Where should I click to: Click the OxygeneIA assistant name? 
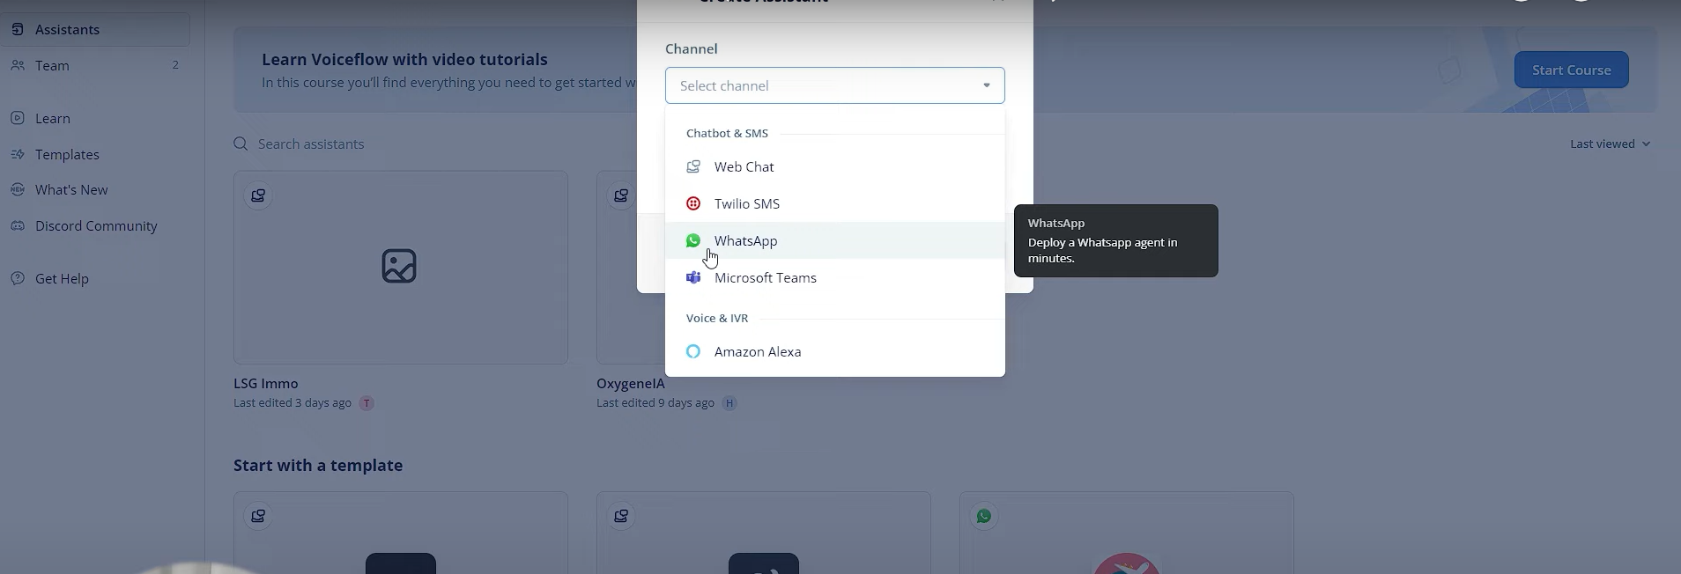(x=631, y=384)
